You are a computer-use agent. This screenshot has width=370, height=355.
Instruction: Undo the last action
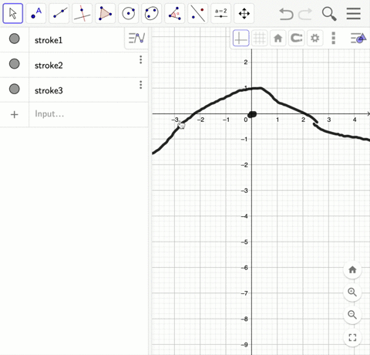tap(286, 14)
